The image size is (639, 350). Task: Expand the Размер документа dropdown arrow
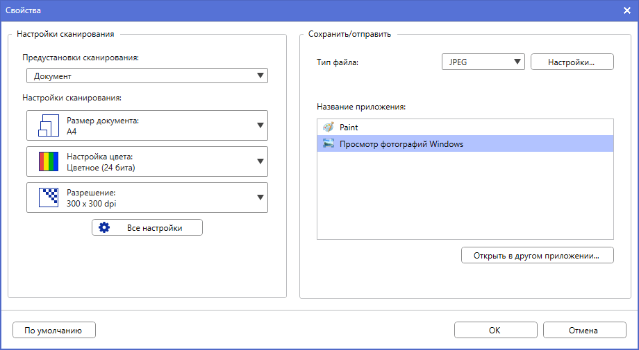pyautogui.click(x=260, y=125)
